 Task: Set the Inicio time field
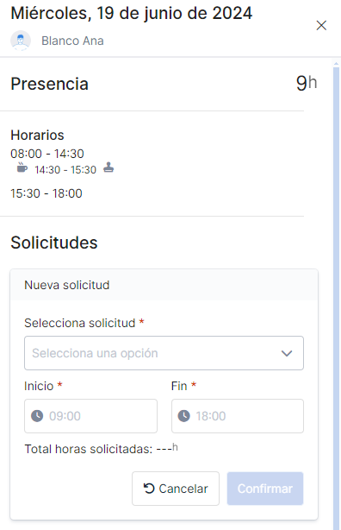click(90, 416)
